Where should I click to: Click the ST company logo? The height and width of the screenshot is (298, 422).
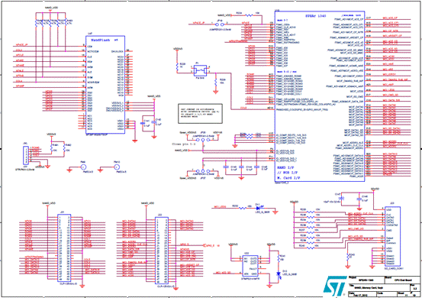[334, 286]
